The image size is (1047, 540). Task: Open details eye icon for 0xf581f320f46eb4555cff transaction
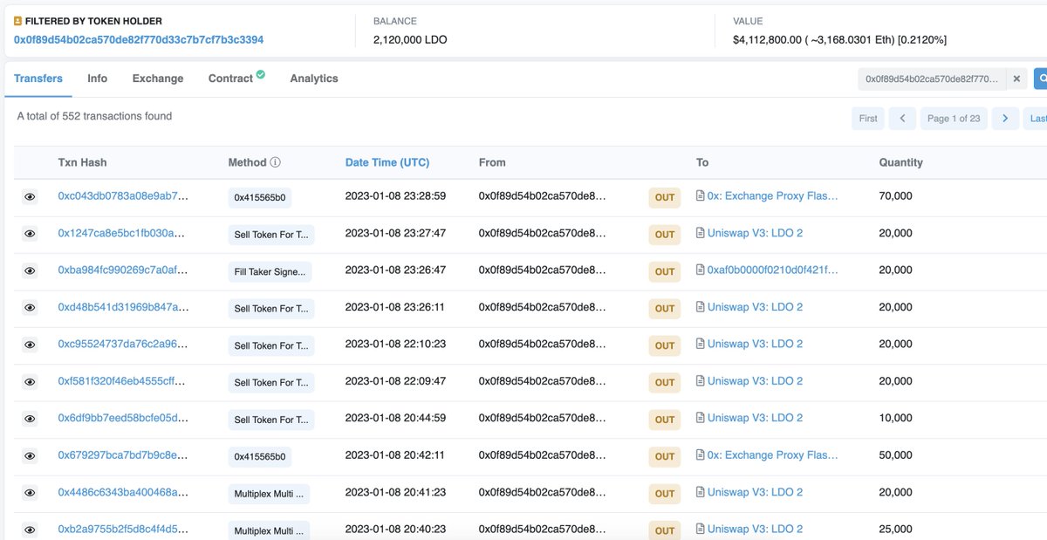[30, 382]
